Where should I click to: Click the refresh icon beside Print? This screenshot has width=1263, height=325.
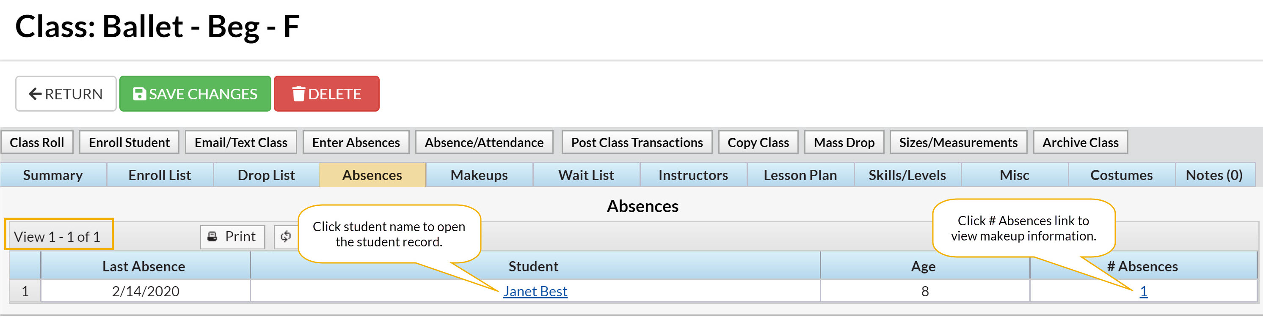tap(285, 237)
